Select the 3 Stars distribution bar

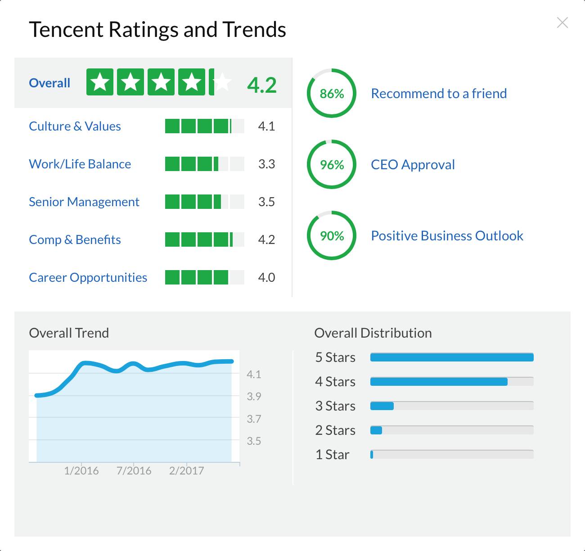point(451,406)
